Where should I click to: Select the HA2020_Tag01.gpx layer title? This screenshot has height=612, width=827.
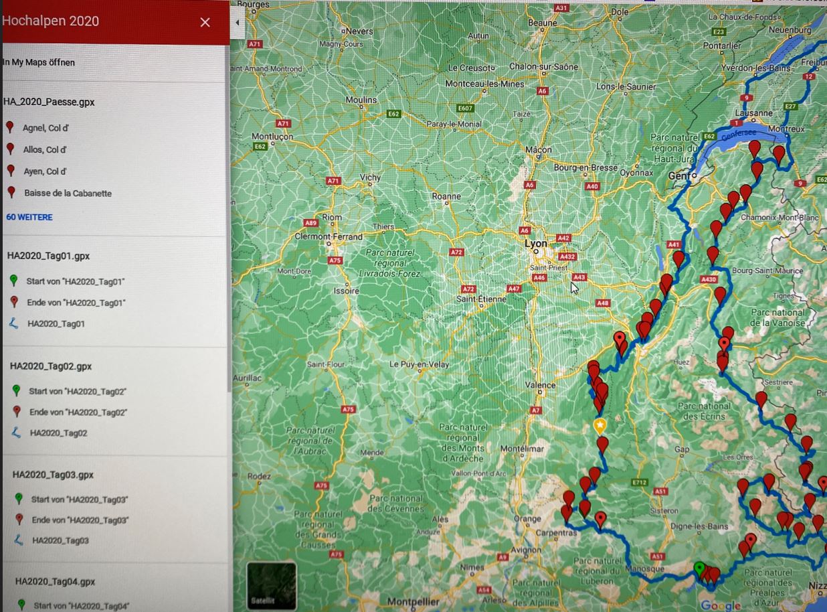48,256
